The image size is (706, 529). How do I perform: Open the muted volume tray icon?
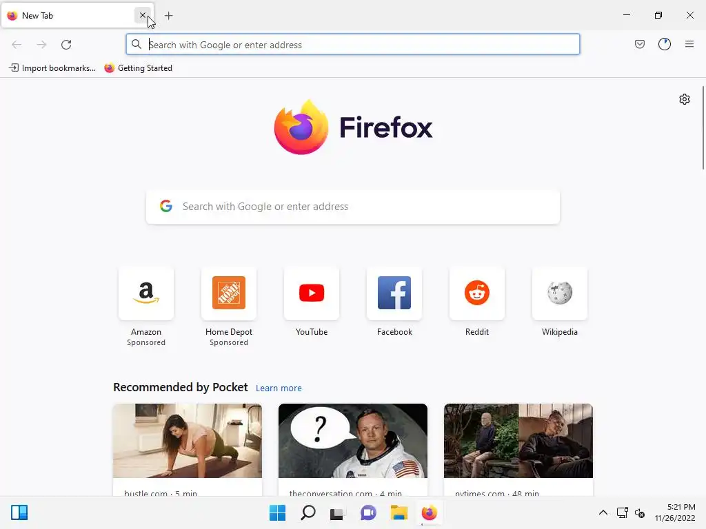click(639, 512)
